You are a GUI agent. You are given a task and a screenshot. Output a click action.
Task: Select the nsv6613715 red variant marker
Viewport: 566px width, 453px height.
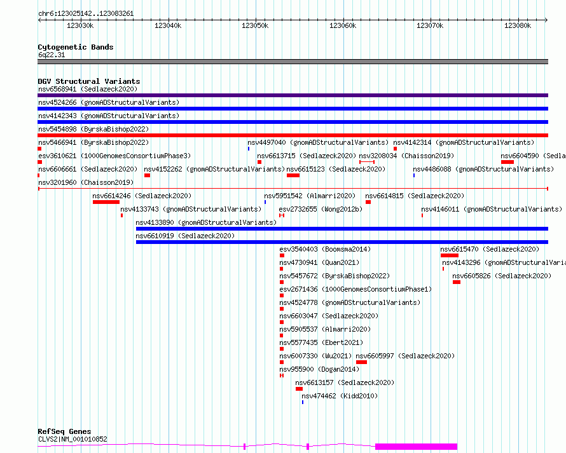[259, 162]
